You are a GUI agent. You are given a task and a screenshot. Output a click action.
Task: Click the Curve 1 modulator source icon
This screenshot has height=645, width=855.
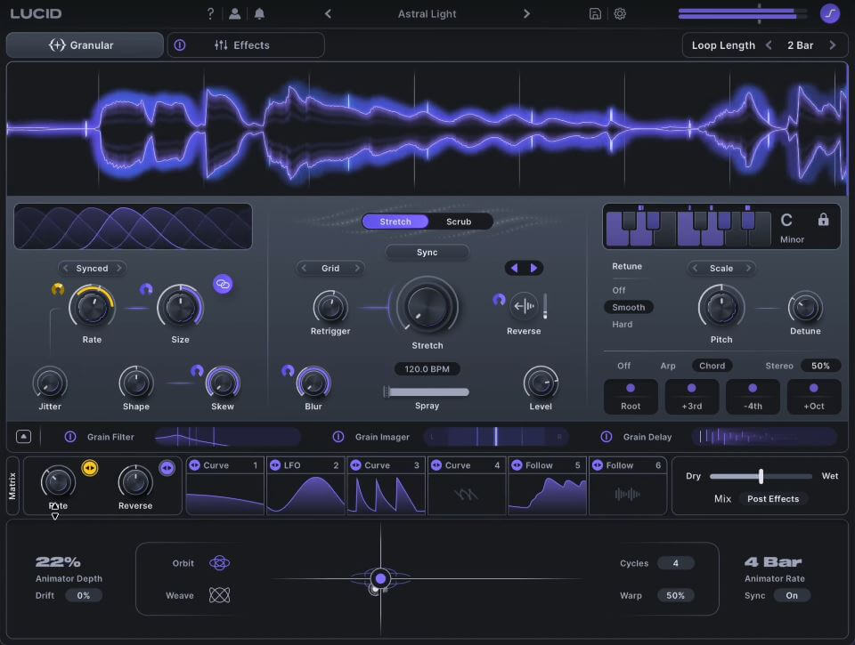[194, 465]
